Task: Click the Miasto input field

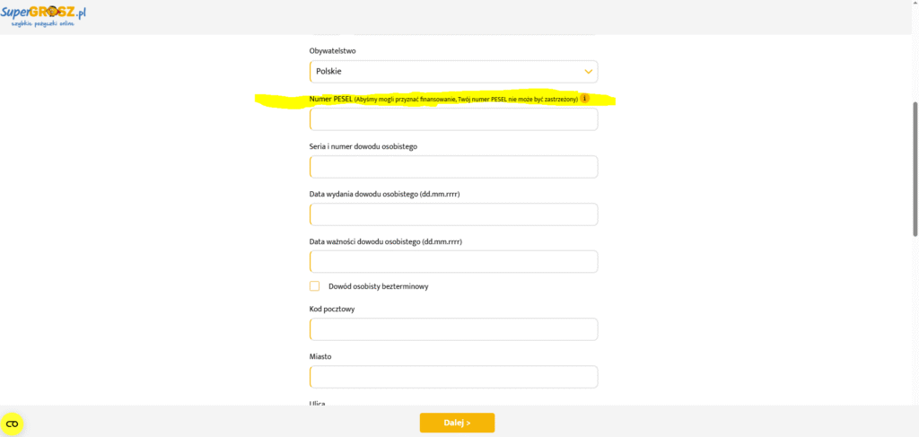Action: pyautogui.click(x=453, y=377)
